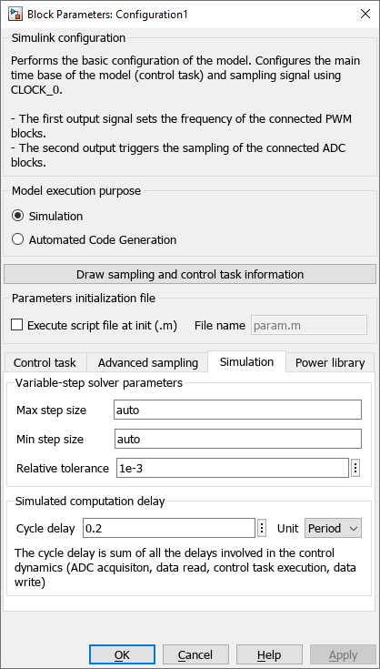Click the Min step size field
This screenshot has width=380, height=669.
tap(238, 439)
